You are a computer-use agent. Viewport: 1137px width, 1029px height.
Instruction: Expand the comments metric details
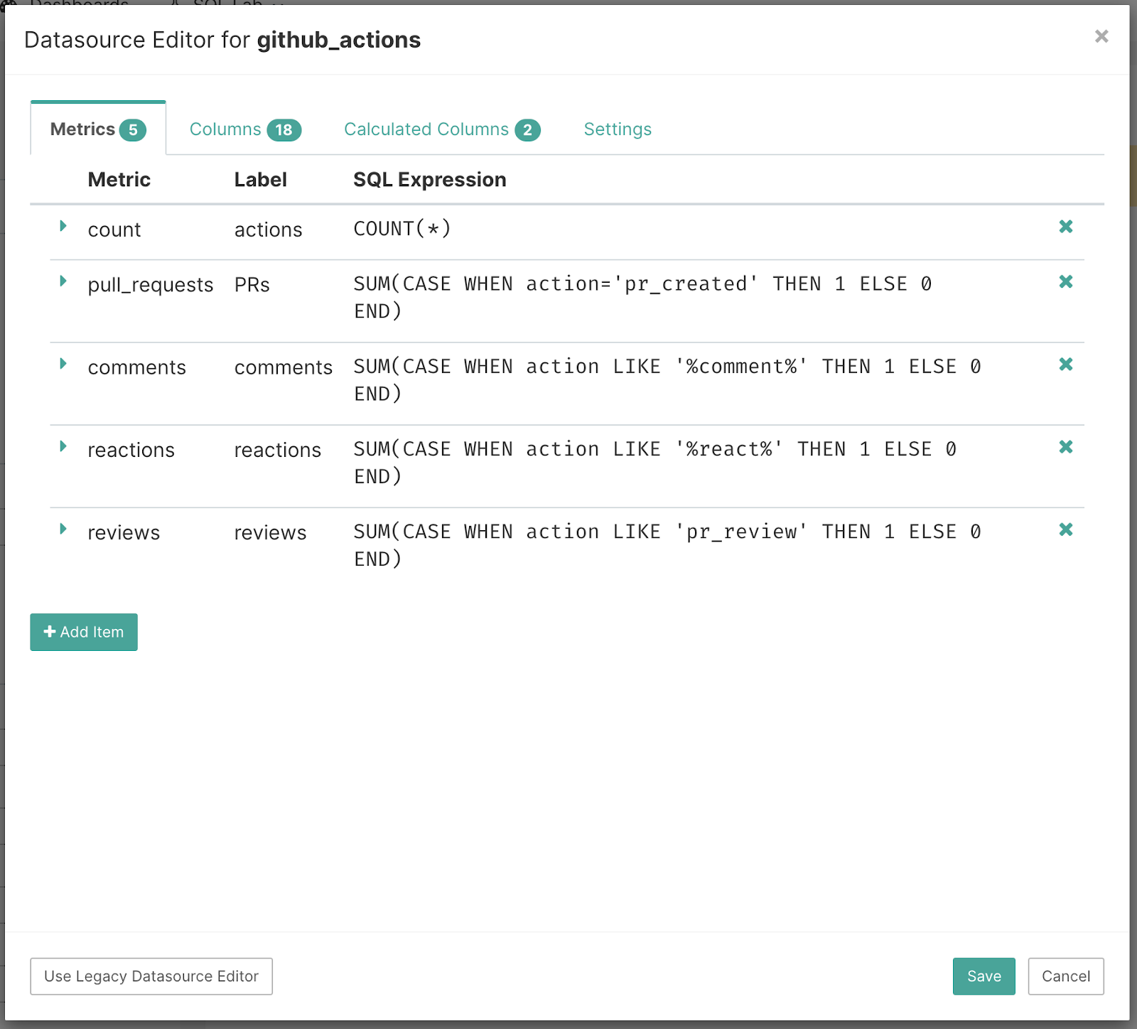63,364
